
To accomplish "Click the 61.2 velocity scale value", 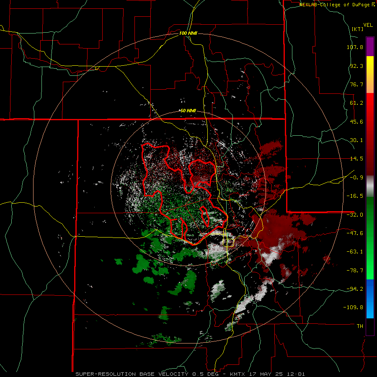I will 356,103.
